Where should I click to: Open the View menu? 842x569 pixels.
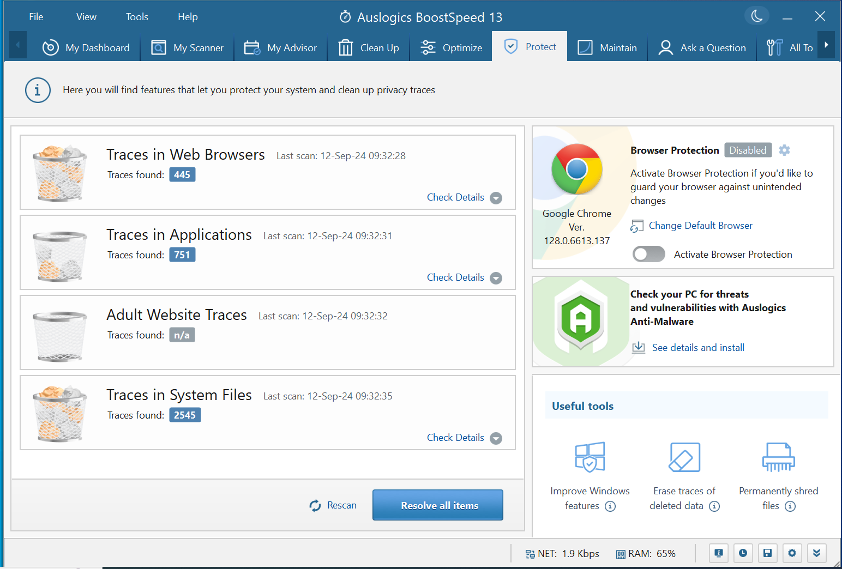86,17
